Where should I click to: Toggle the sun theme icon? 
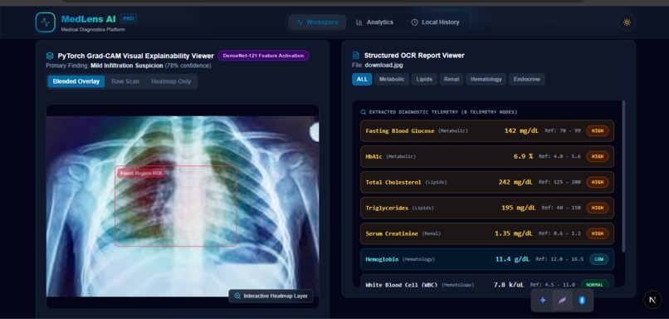point(627,22)
